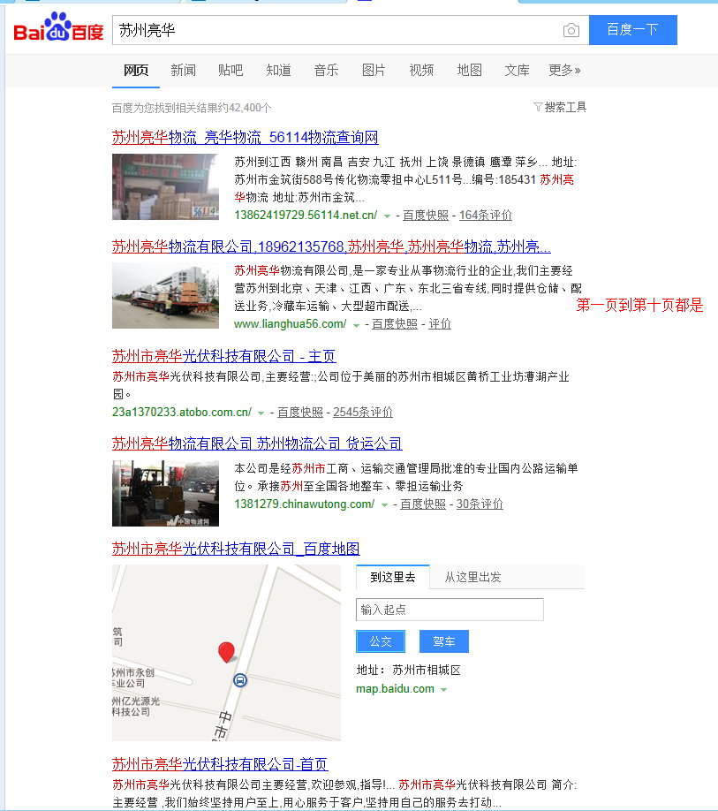Select the 网页 tab
The width and height of the screenshot is (718, 811).
(136, 71)
